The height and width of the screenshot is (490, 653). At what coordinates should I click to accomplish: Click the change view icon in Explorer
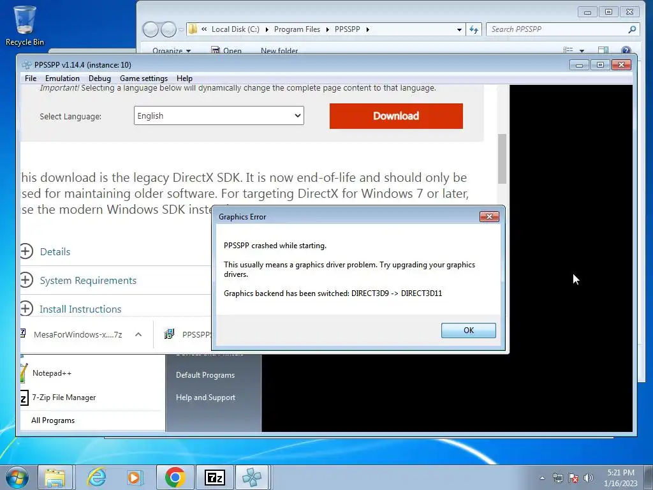[x=568, y=50]
